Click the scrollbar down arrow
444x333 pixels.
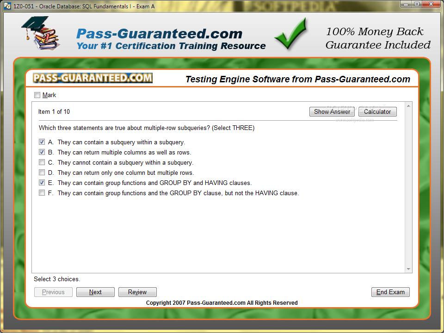pyautogui.click(x=408, y=269)
